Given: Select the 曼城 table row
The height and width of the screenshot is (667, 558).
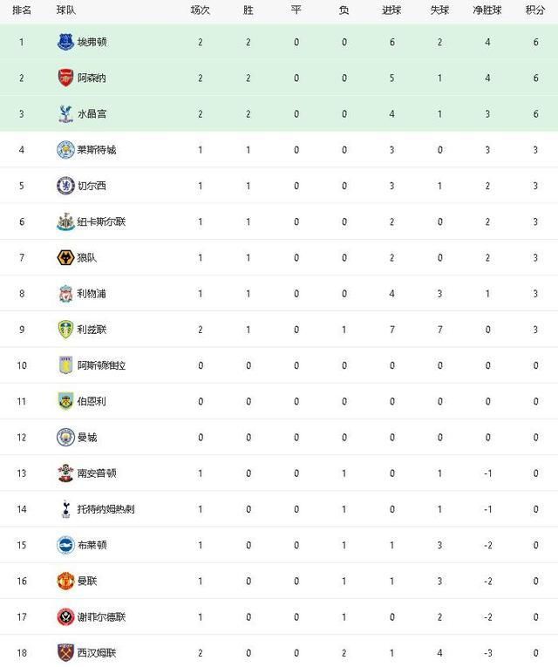Looking at the screenshot, I should click(279, 438).
